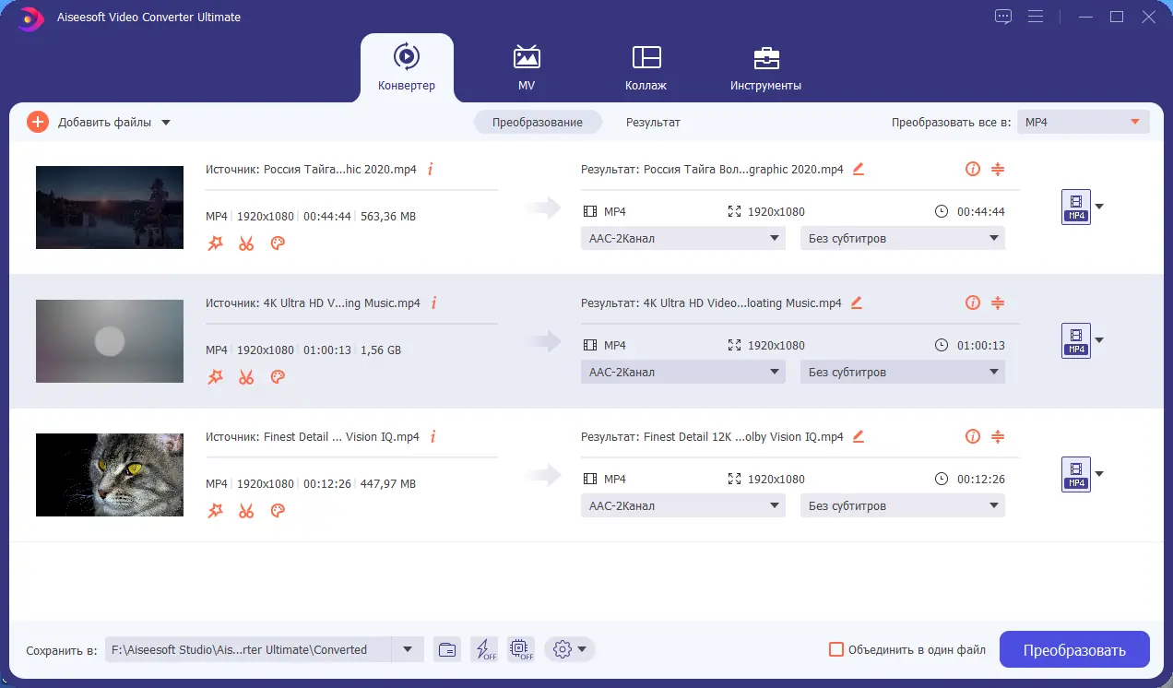1173x688 pixels.
Task: Switch to the MV tab
Action: coord(527,67)
